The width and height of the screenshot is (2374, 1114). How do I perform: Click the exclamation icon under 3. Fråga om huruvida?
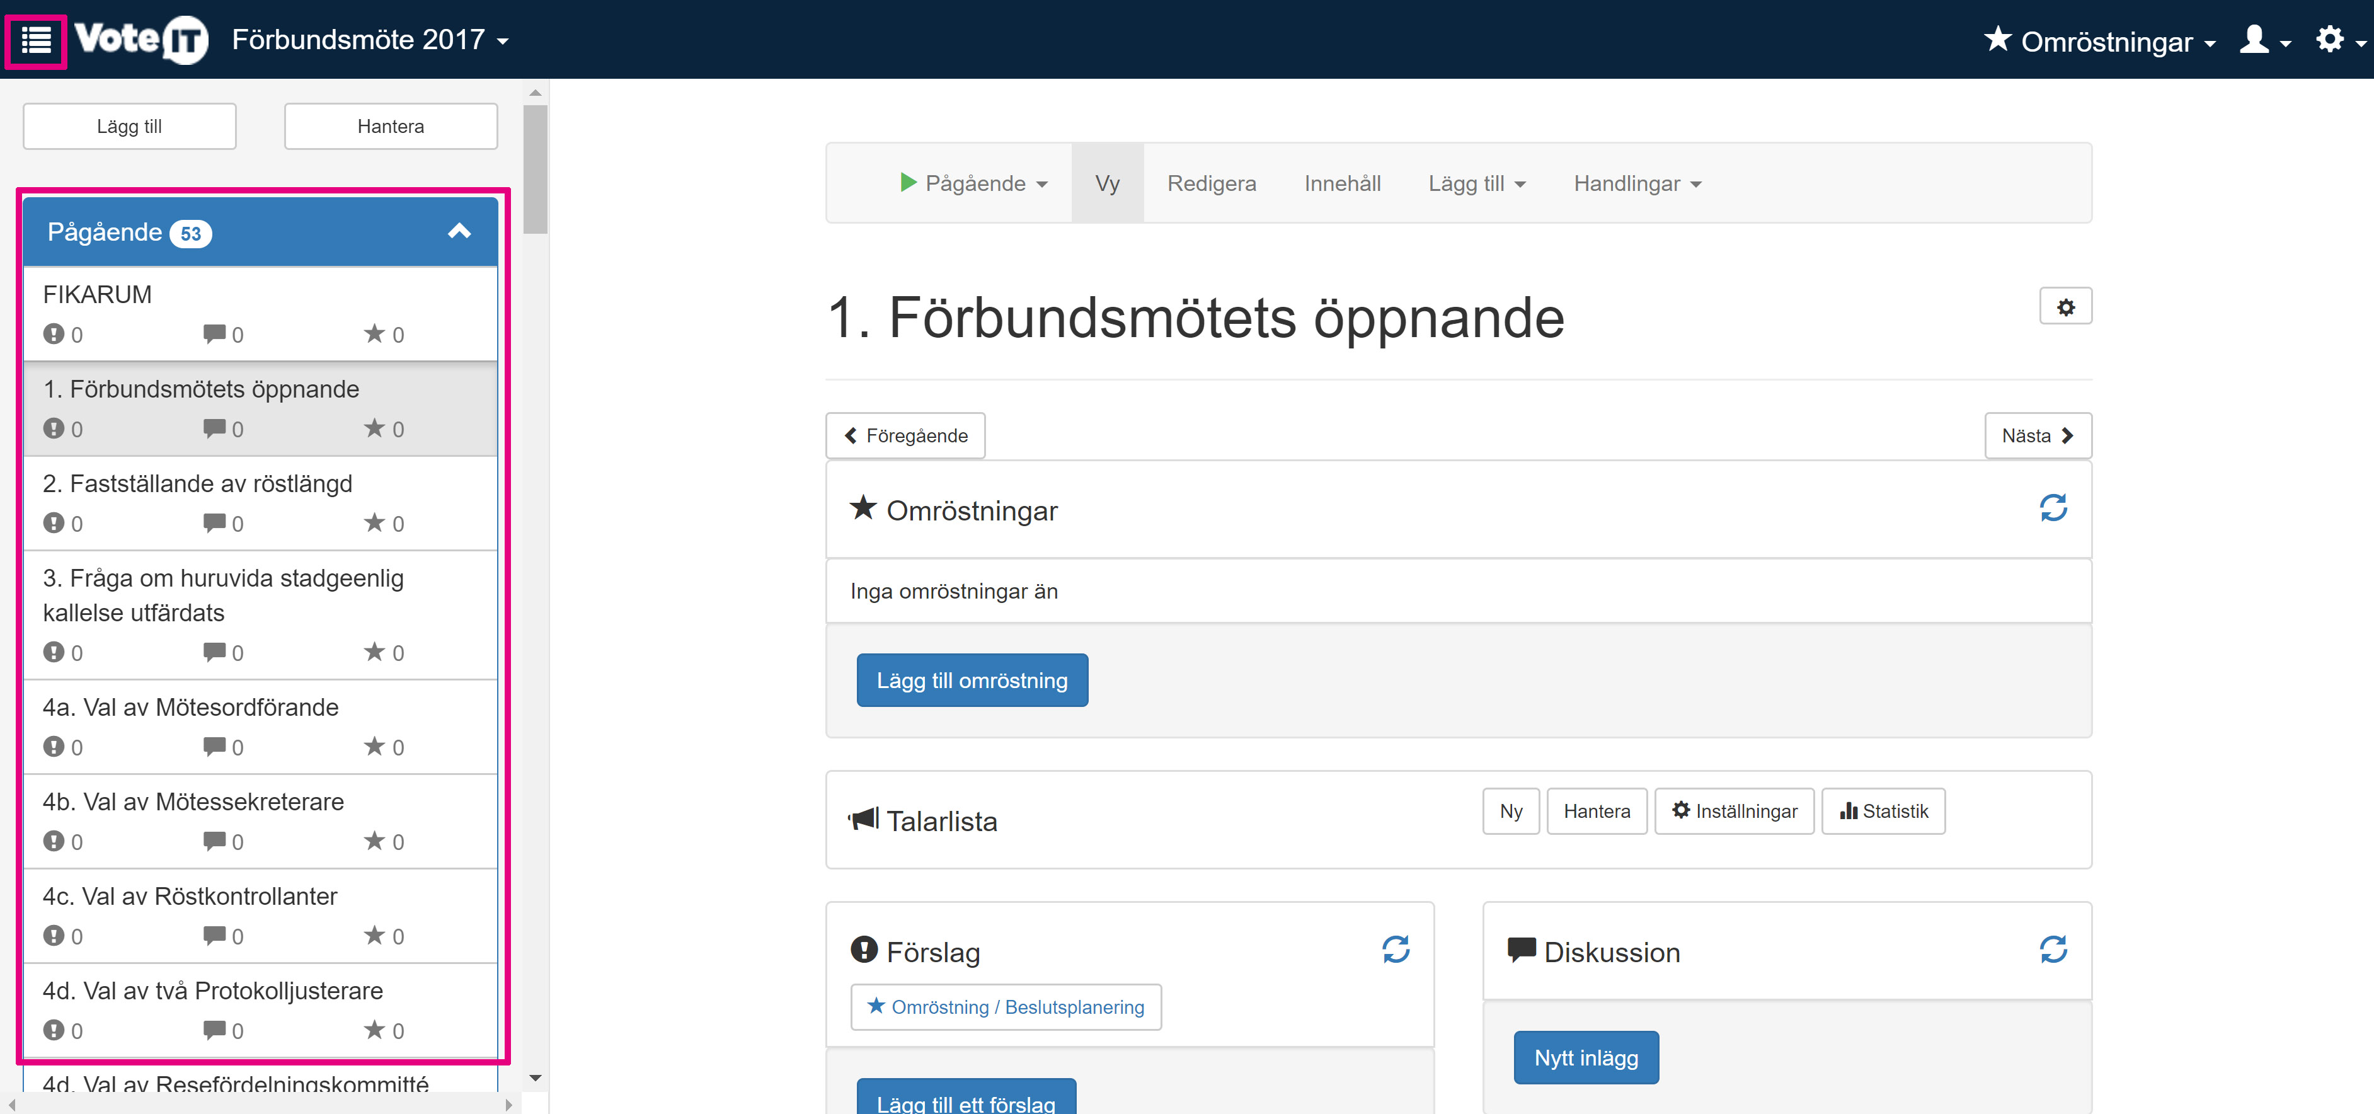point(54,652)
